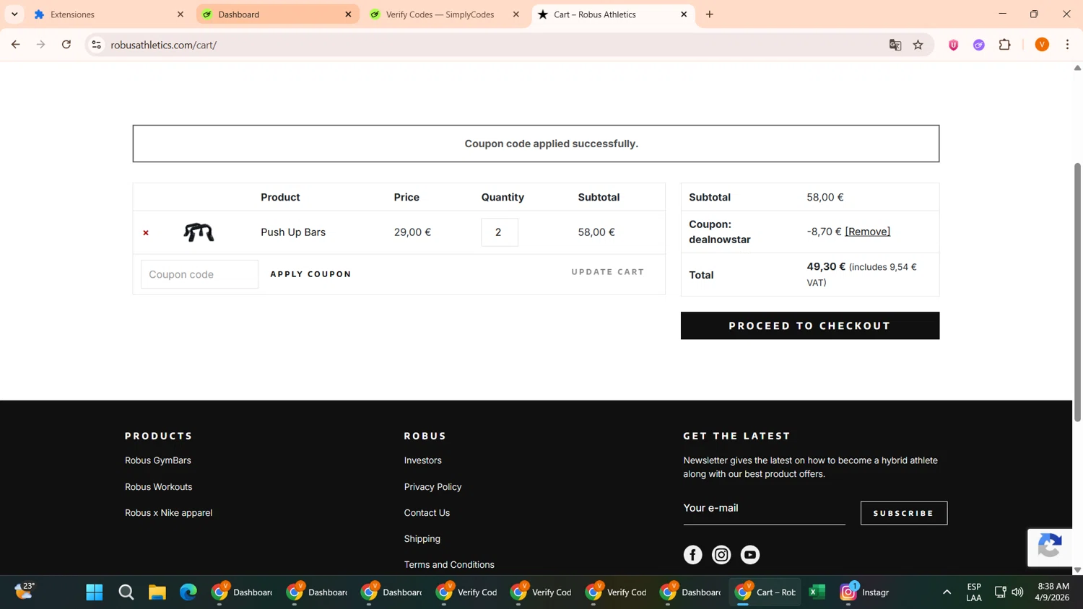The height and width of the screenshot is (609, 1083).
Task: Expand the tab search dropdown
Action: 14,14
